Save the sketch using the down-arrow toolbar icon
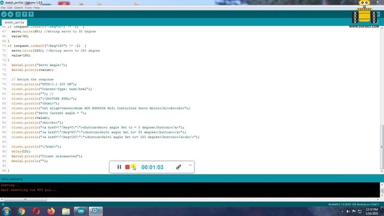The width and height of the screenshot is (384, 216). (x=31, y=14)
